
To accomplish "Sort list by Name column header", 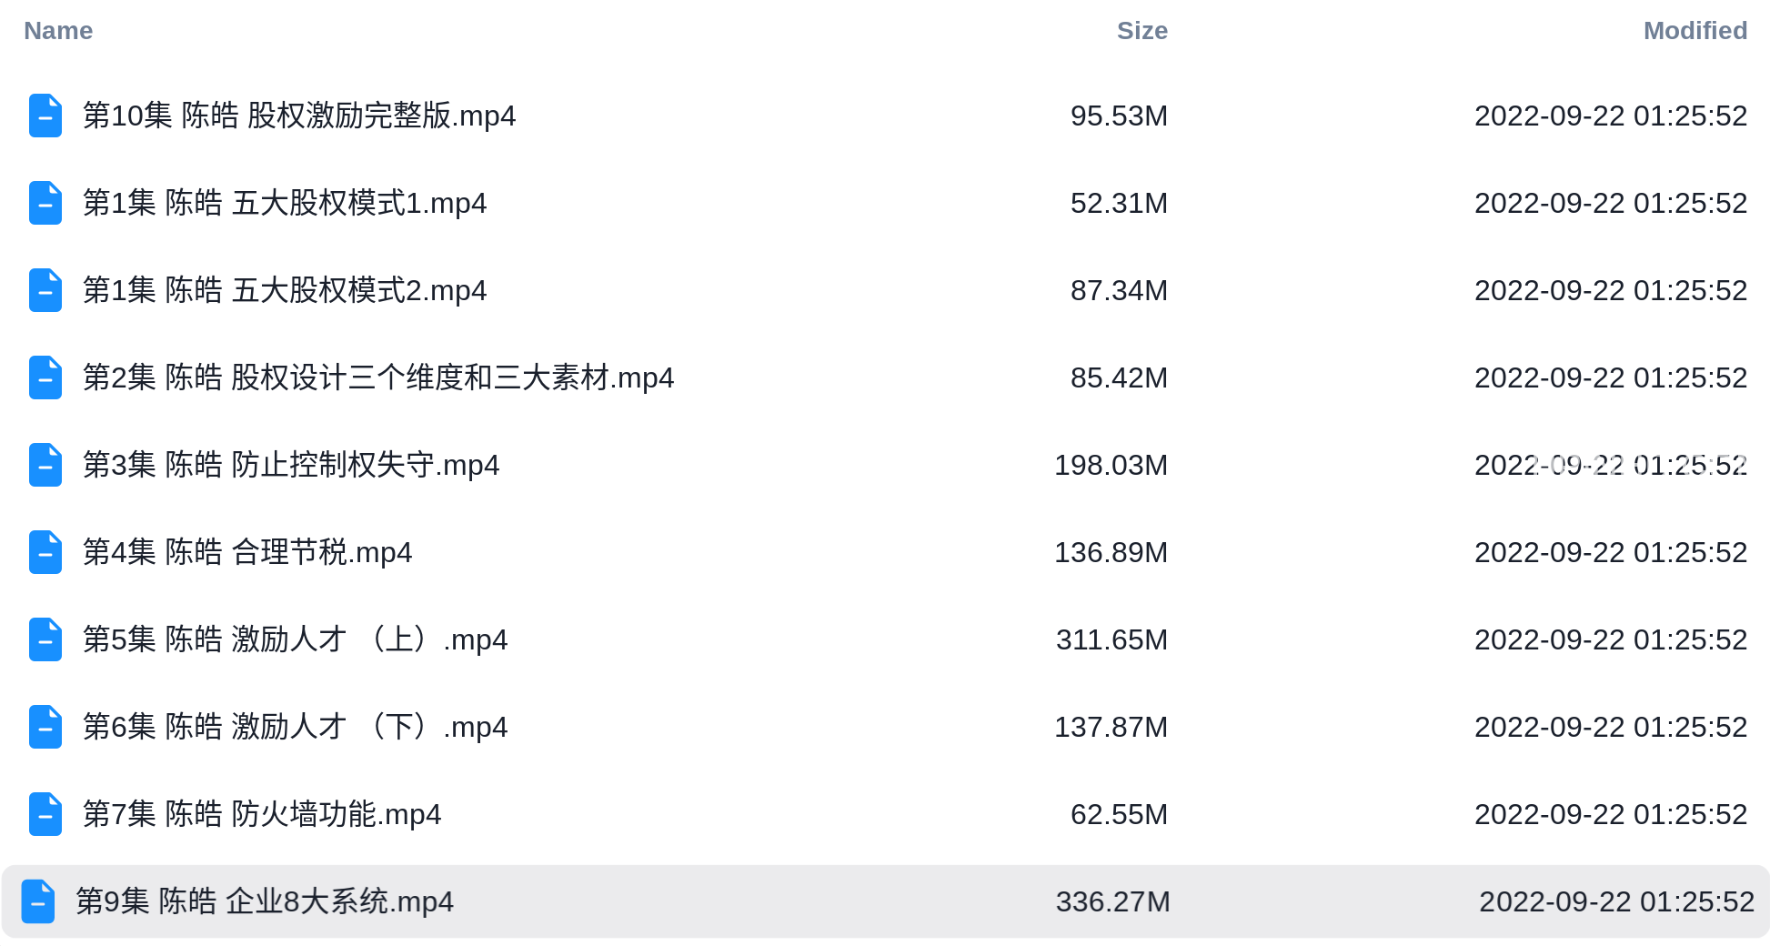I will pos(58,31).
